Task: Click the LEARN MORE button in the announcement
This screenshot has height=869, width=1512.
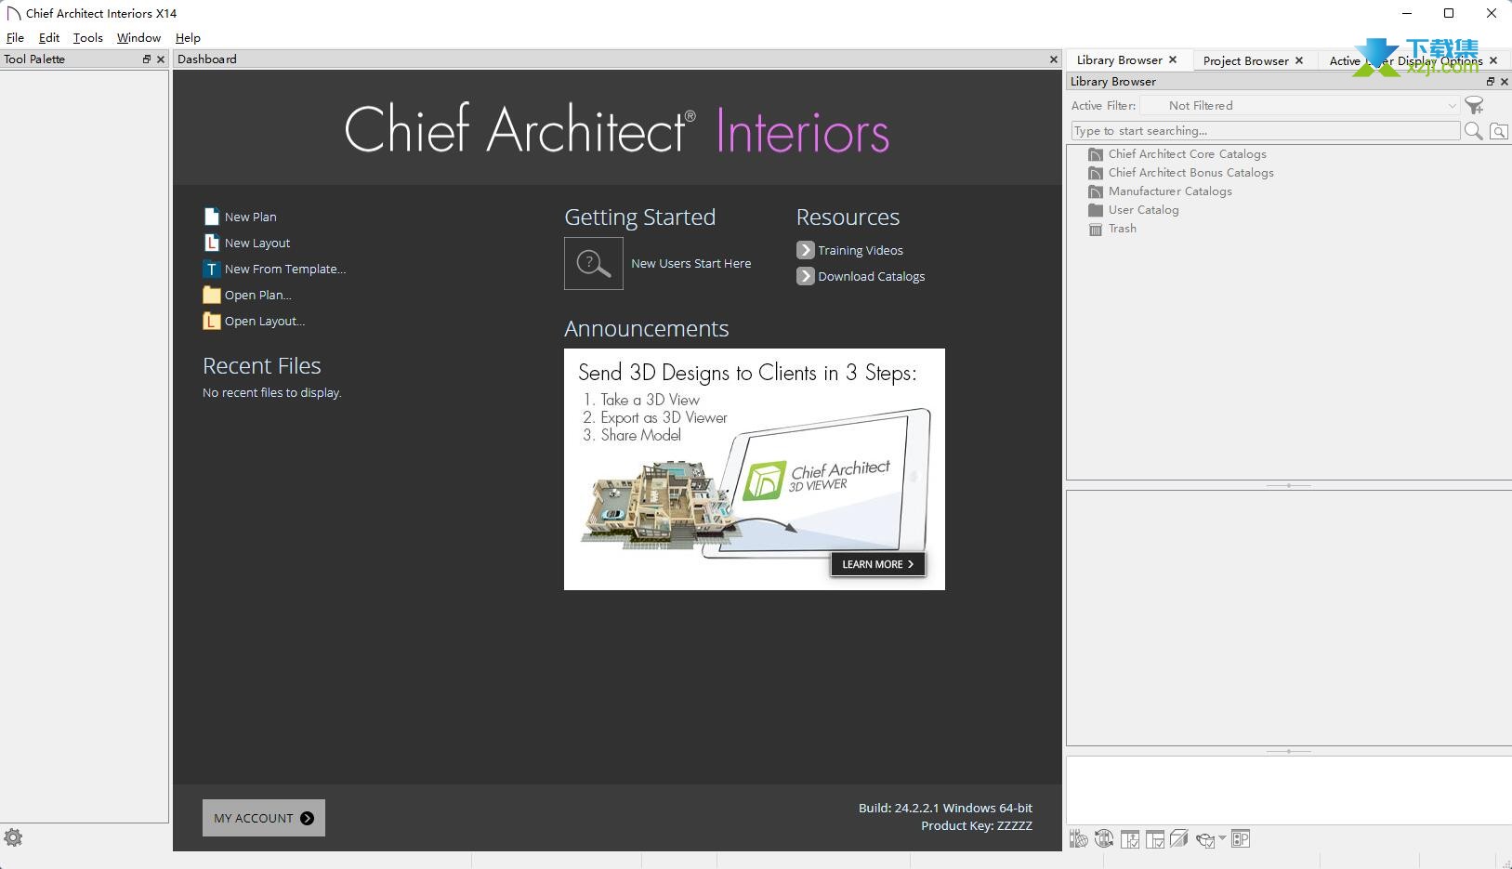Action: 877,564
